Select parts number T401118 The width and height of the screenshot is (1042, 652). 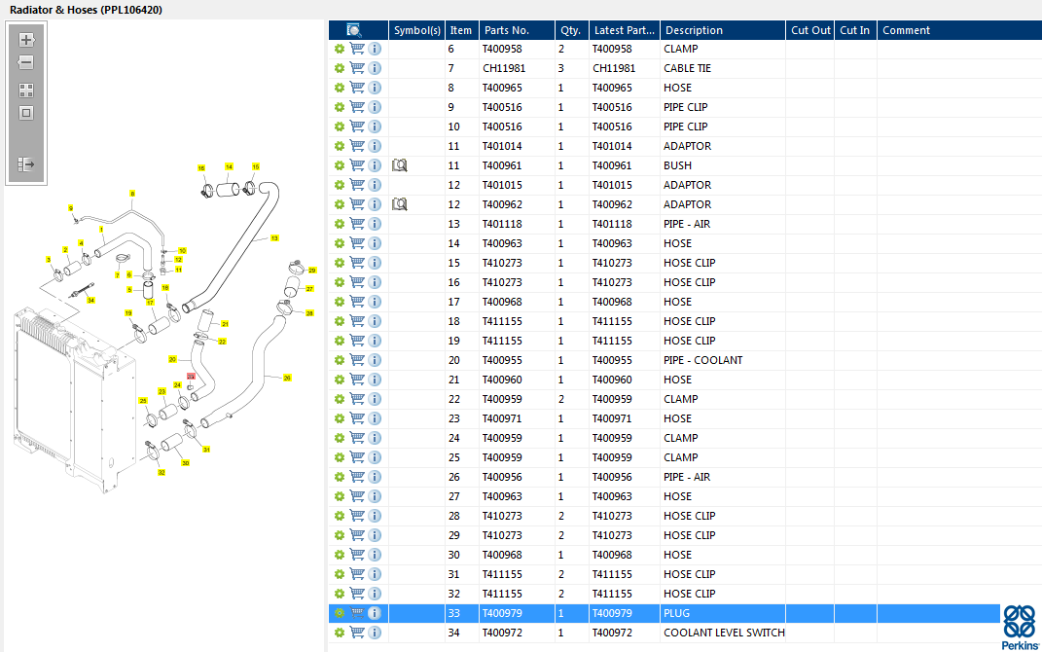point(502,224)
